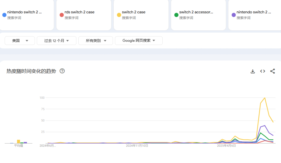Screen dimensions: 281x163
Task: Change the 过去 12 个月 time range
Action: (56, 41)
